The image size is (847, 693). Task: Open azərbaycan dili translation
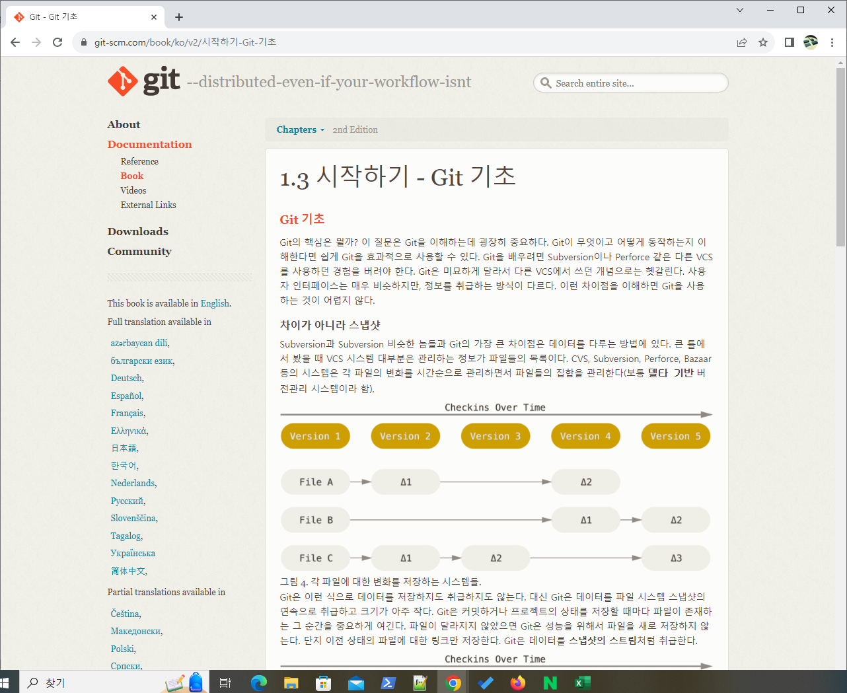tap(139, 343)
